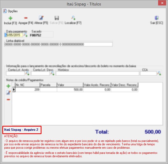Click the Alterar [F5] edit icon
168x164 pixels.
coord(41,18)
